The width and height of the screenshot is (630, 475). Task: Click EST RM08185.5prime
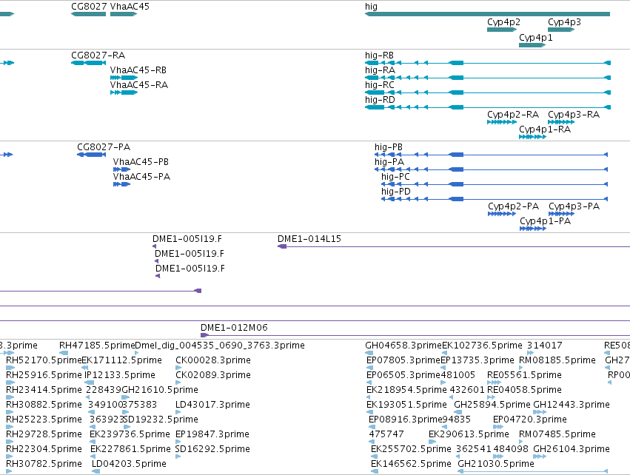[x=557, y=360]
